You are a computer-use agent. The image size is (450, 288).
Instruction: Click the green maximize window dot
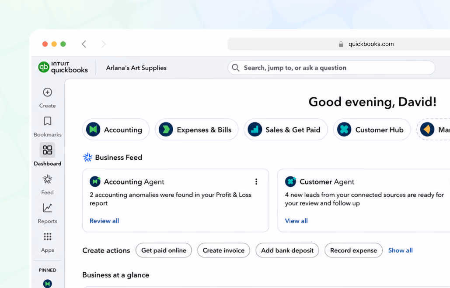click(x=63, y=44)
